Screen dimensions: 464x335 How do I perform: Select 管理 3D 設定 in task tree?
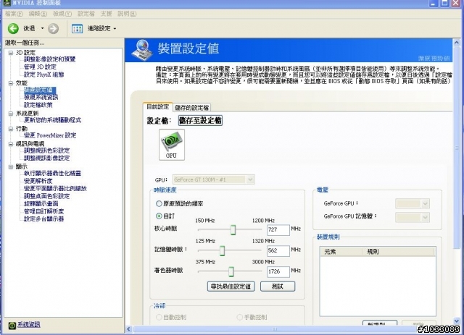(x=40, y=67)
